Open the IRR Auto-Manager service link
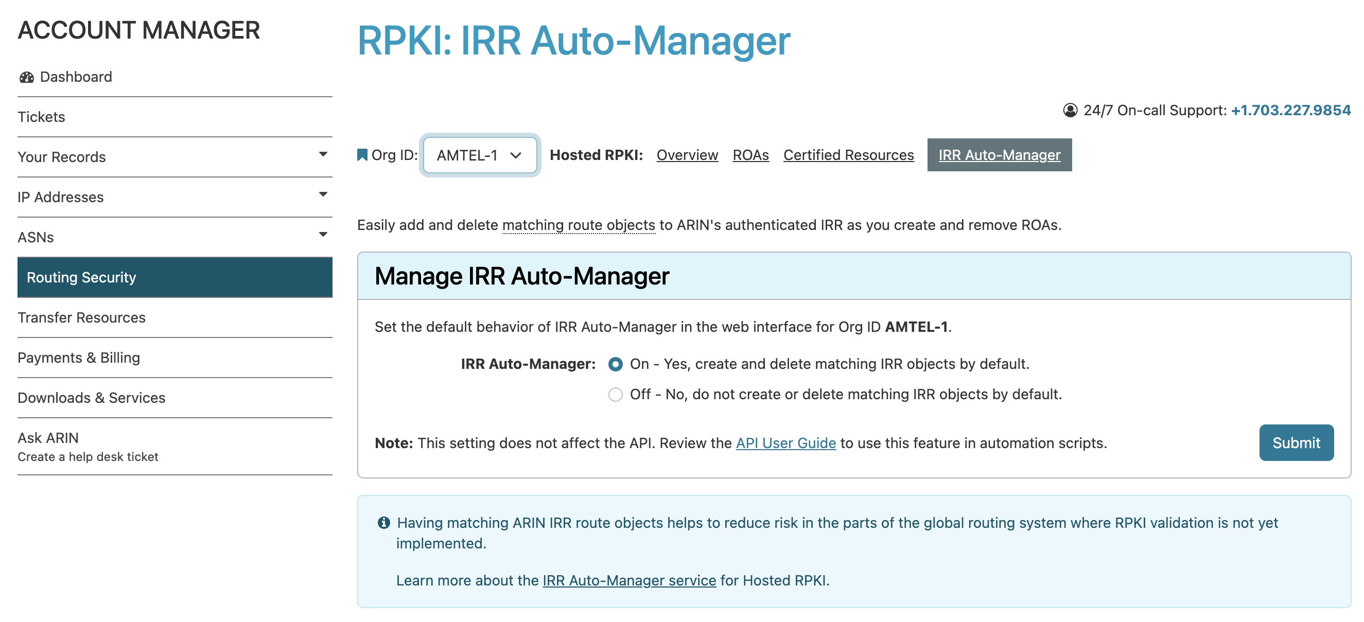Screen dimensions: 1364x622 629,581
